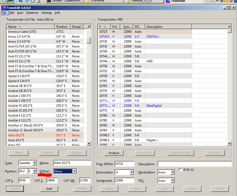Click the media player quick launch icon
Image resolution: width=237 pixels, height=196 pixels.
coord(32,1)
